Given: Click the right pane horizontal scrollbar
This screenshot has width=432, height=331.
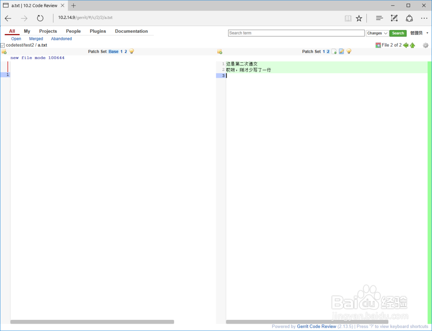Looking at the screenshot, I should [307, 322].
